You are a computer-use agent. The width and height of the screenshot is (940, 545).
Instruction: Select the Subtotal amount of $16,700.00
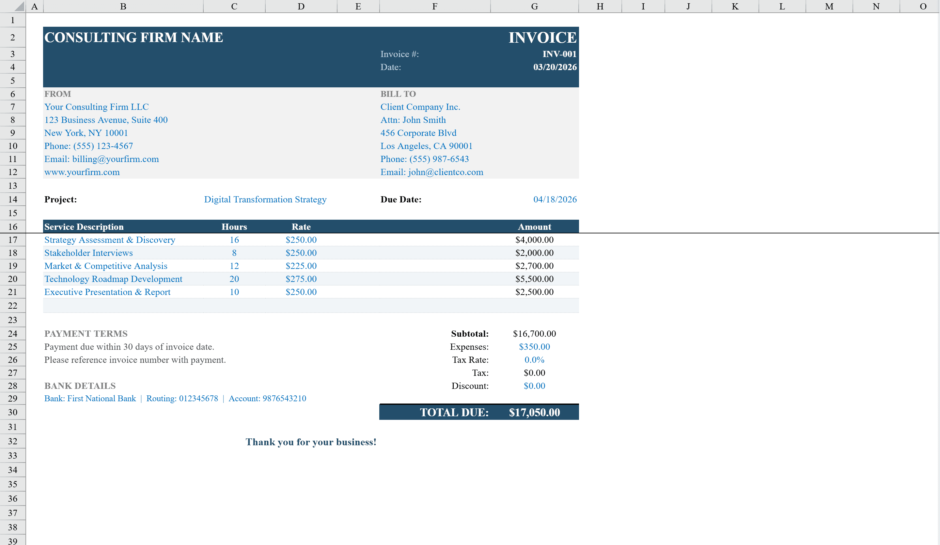(x=535, y=333)
